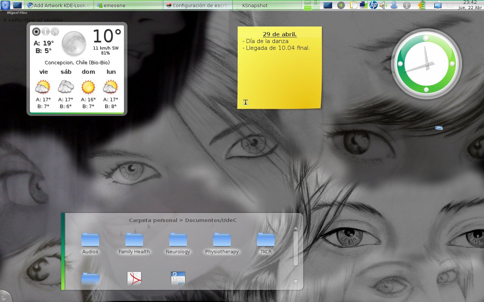
Task: Open the battery power management icon
Action: tap(422, 5)
